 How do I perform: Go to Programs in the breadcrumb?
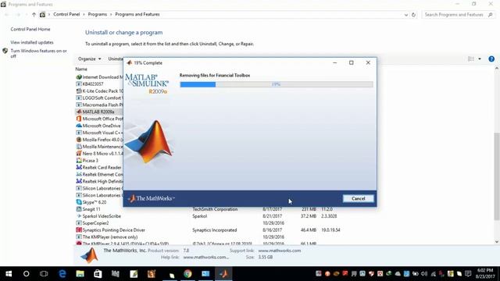click(97, 14)
